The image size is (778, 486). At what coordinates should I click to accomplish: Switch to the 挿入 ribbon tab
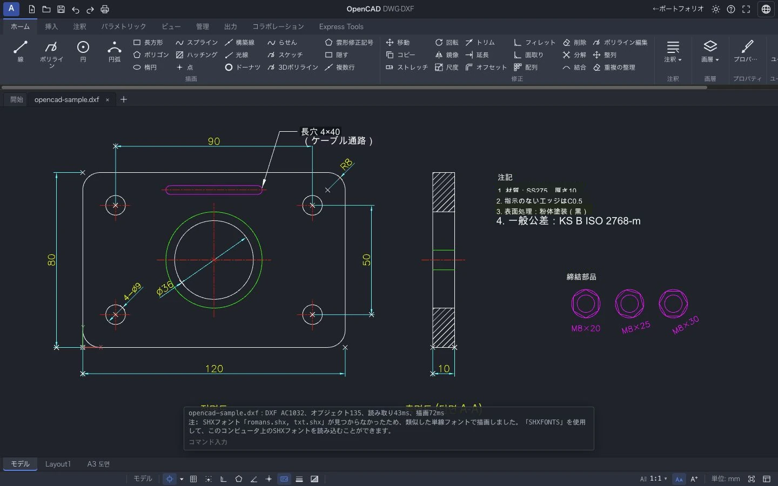51,26
